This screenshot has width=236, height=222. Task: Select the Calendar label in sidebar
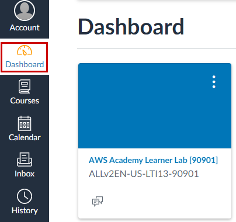tap(25, 137)
